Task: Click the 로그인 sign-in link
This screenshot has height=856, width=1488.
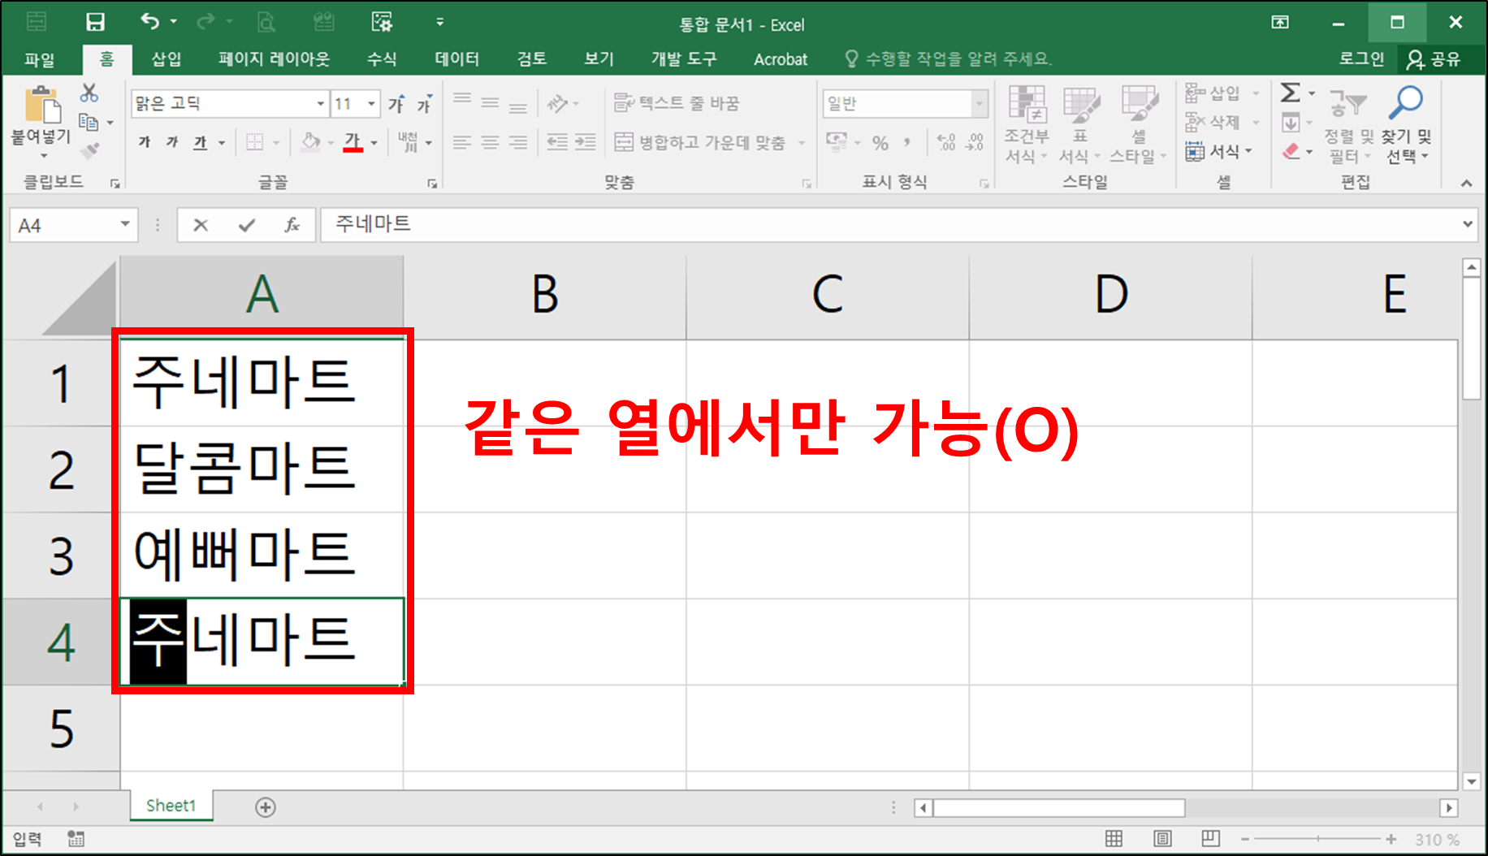Action: coord(1361,58)
